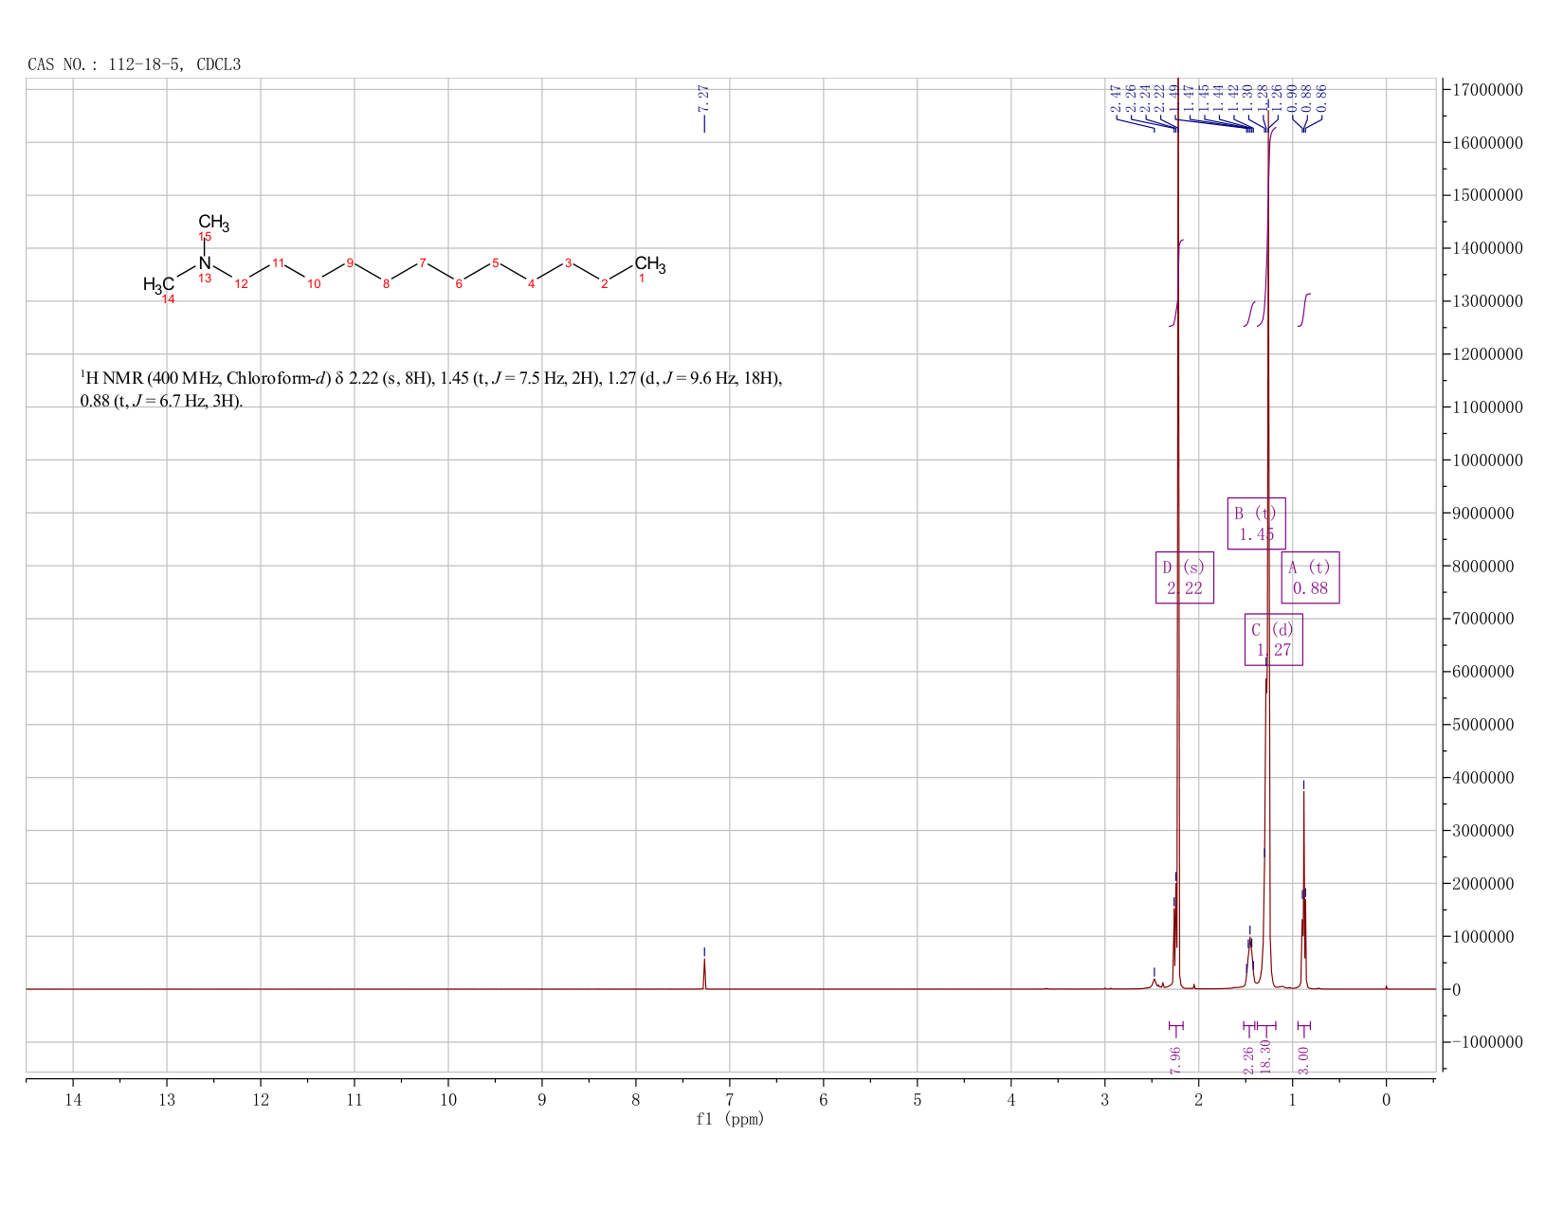Click the 3 ppm axis tick label
This screenshot has height=1208, width=1564.
click(1105, 1099)
